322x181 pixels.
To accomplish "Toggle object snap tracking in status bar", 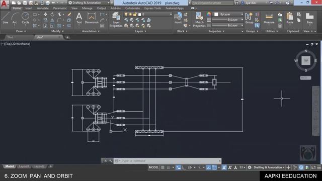I will [208, 167].
